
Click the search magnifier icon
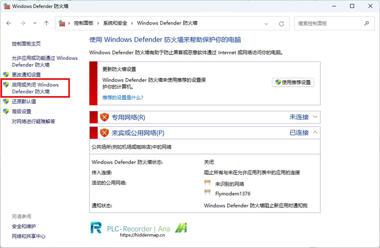(x=366, y=23)
